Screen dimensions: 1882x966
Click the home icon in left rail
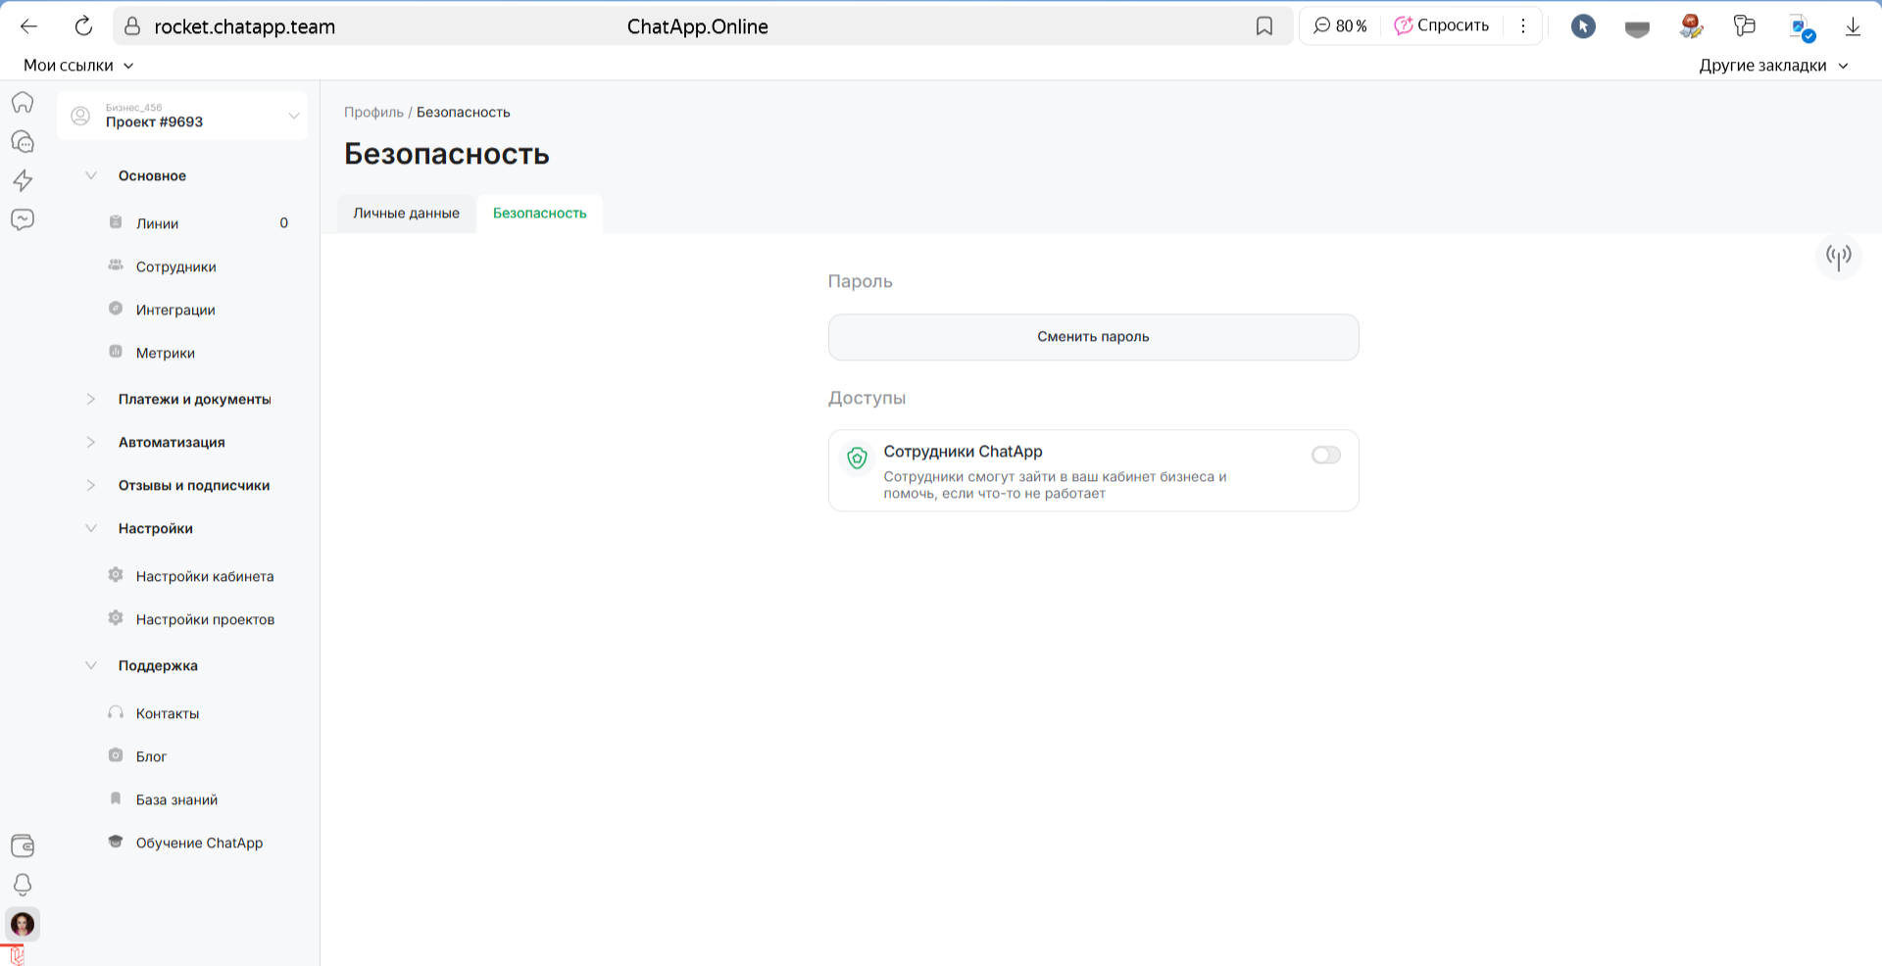point(23,103)
